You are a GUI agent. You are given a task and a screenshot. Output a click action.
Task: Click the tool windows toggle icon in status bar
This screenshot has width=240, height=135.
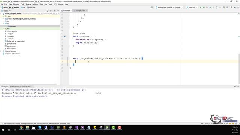(2, 123)
